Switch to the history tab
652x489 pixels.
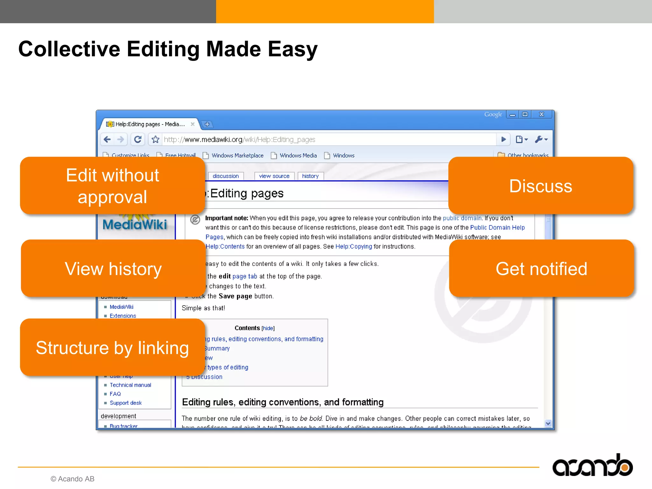pyautogui.click(x=310, y=176)
